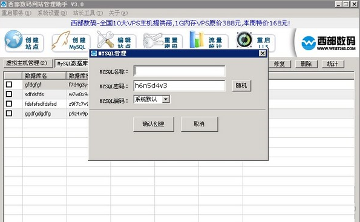Expand the MYSQL编码 dropdown arrow
This screenshot has height=222, width=360.
[x=166, y=99]
